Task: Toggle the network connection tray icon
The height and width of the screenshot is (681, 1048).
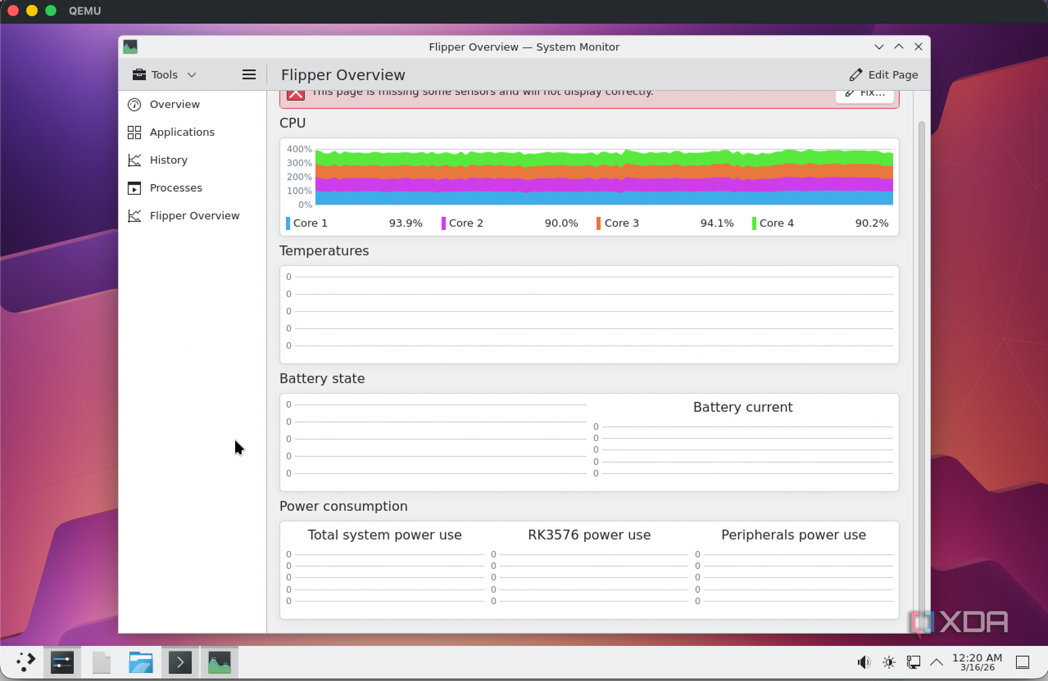Action: (x=913, y=662)
